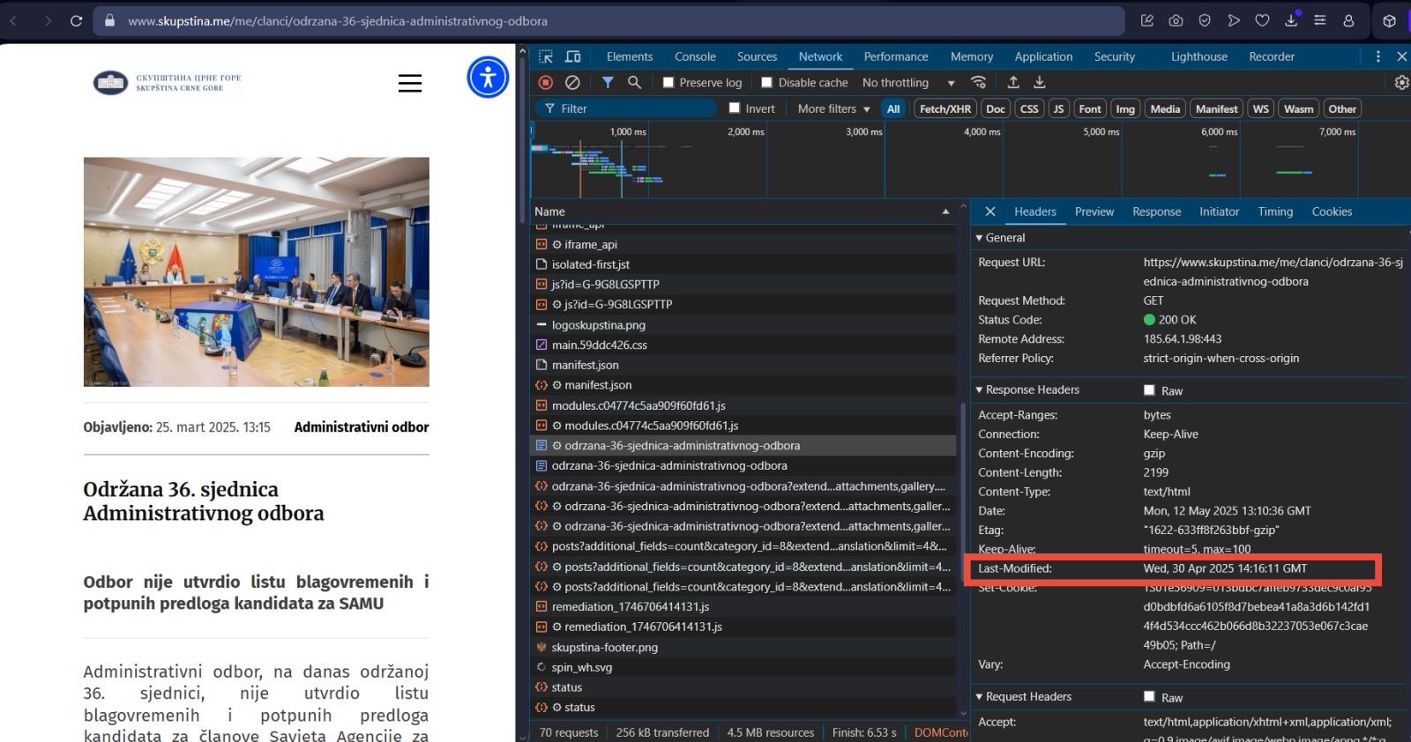This screenshot has width=1411, height=742.
Task: Clear the network log
Action: 572,82
